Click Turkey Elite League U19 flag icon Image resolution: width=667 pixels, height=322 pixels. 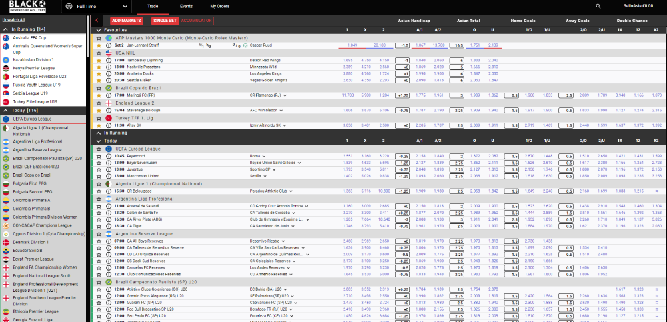click(6, 102)
